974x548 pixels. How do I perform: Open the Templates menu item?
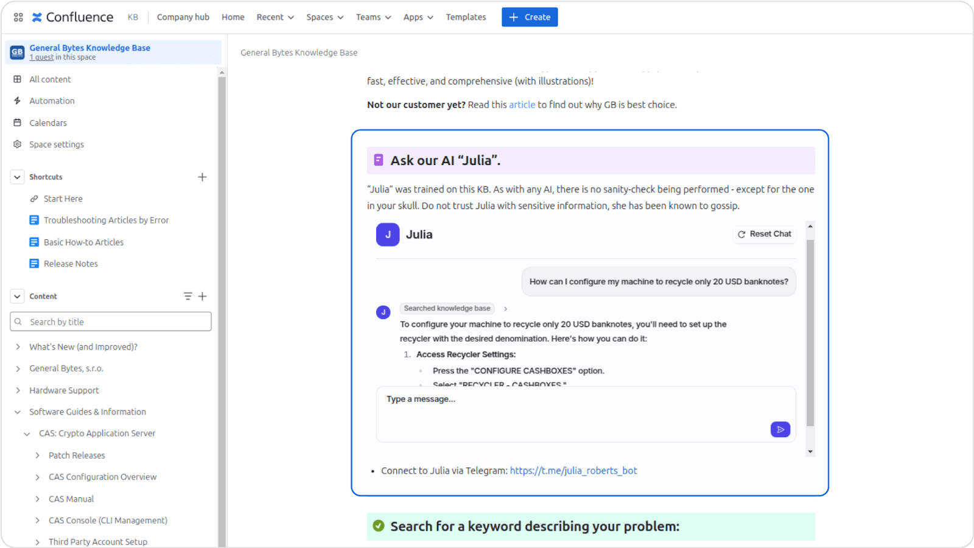[x=466, y=17]
